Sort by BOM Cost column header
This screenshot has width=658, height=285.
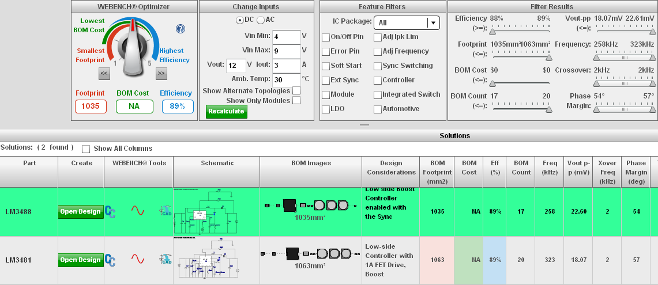469,172
